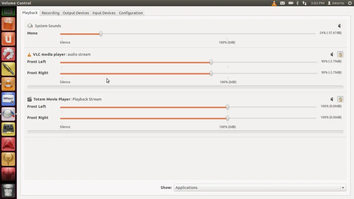This screenshot has width=354, height=199.
Task: Open the session gear menu
Action: [x=348, y=3]
